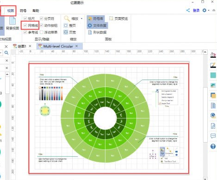217x180 pixels.
Task: Click the up arrow in left panel scrollbar
Action: pyautogui.click(x=7, y=74)
